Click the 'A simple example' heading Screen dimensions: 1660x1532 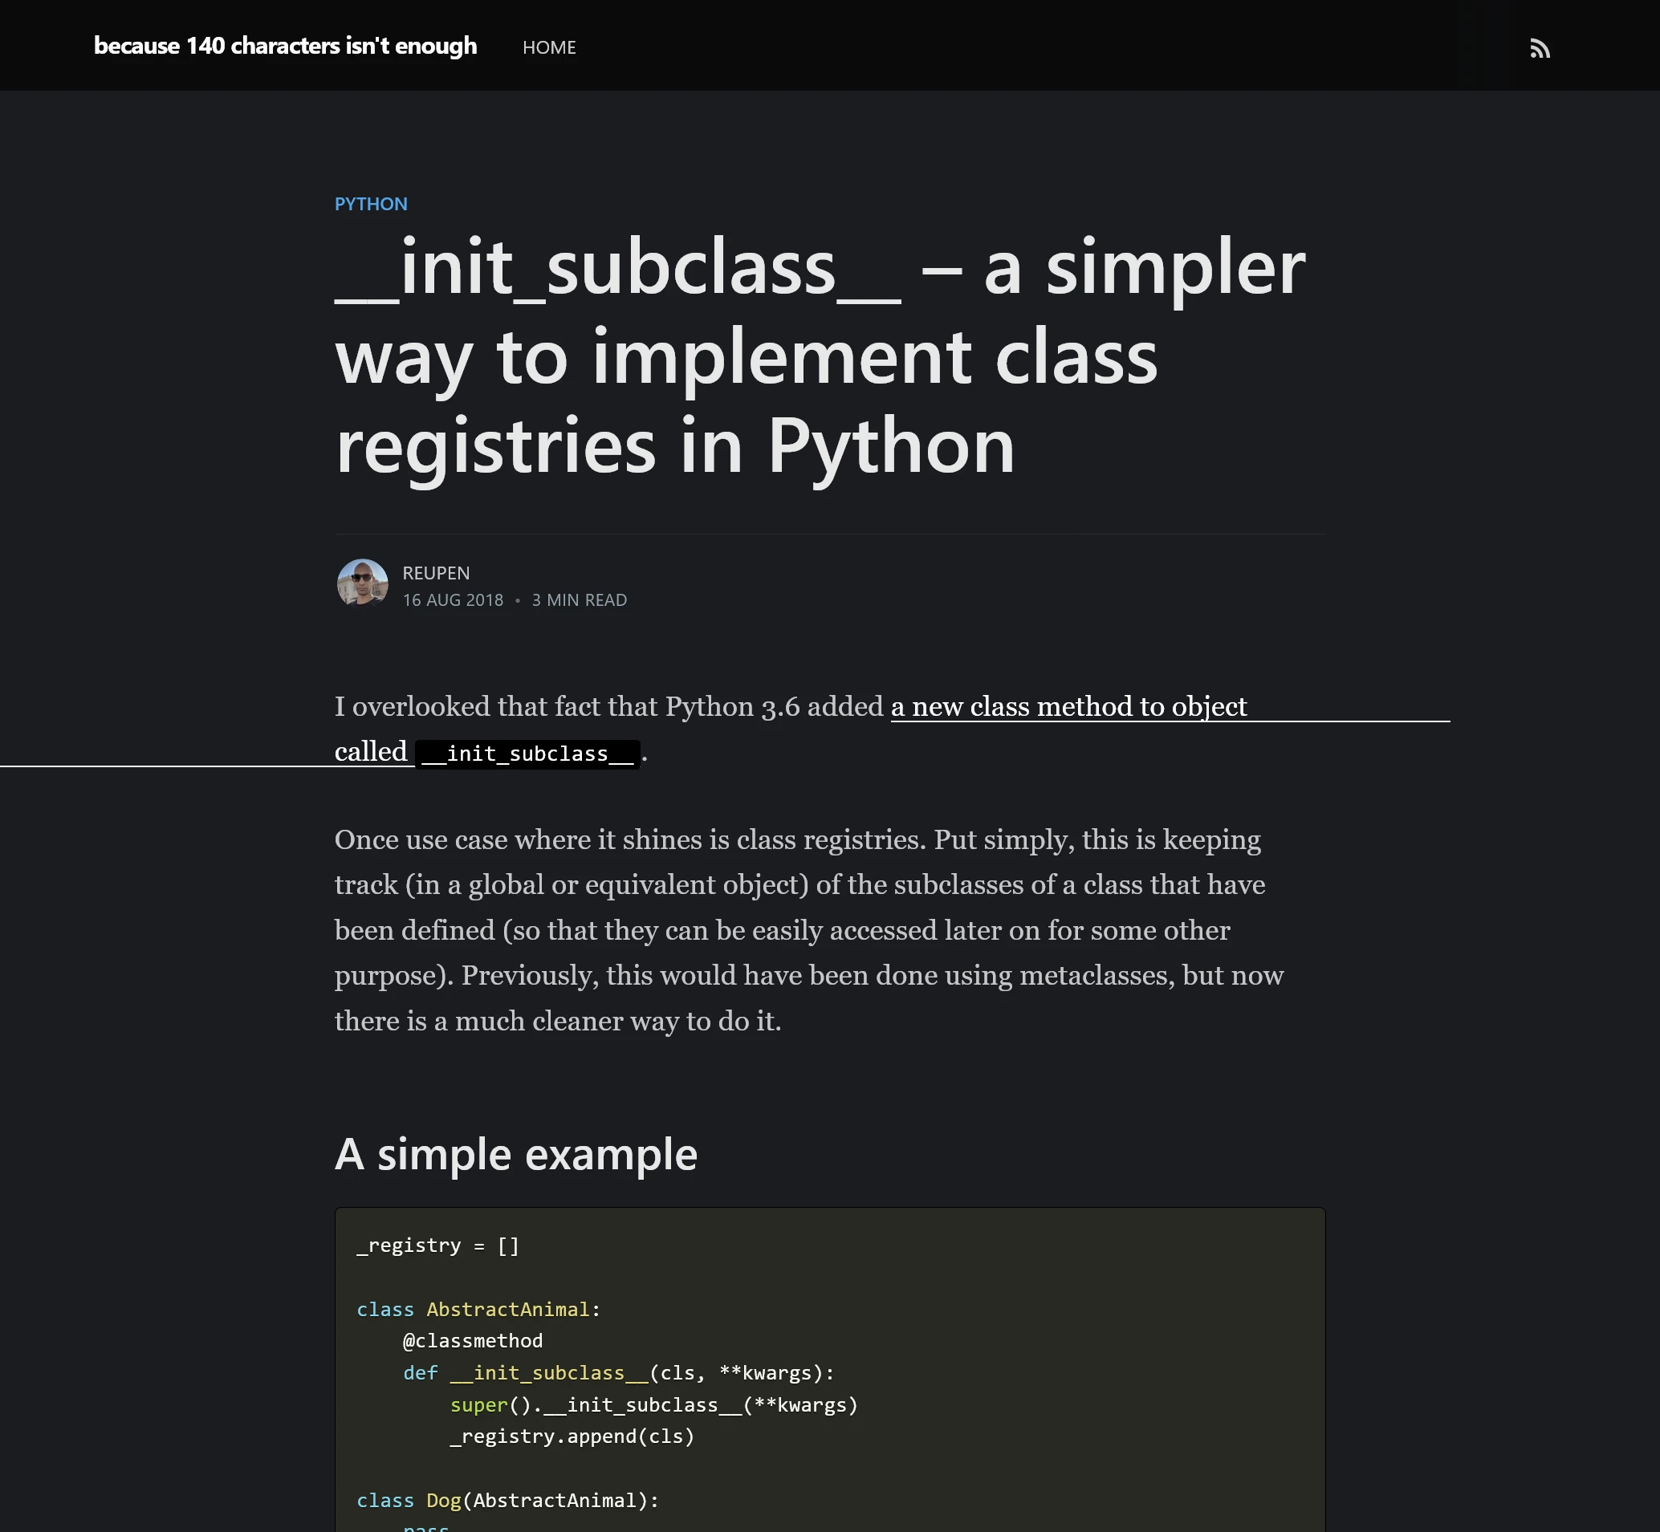(515, 1154)
